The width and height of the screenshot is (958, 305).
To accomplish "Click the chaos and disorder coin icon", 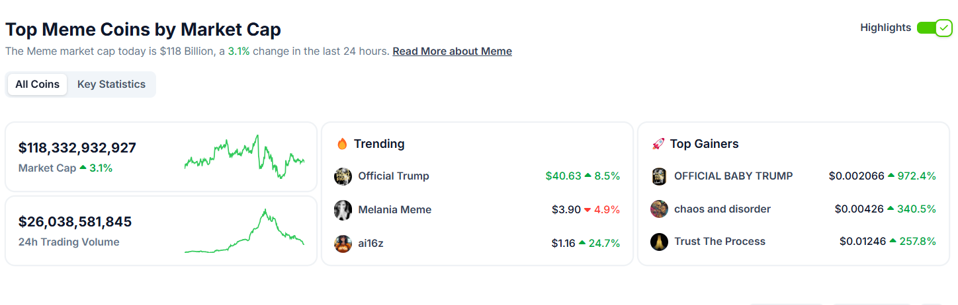I will [x=659, y=209].
